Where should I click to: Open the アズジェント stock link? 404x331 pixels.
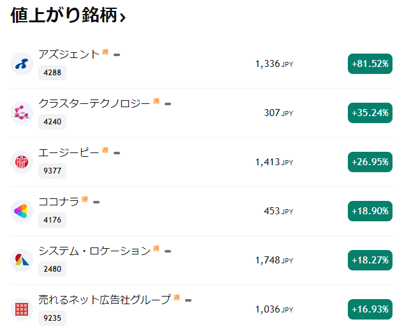(69, 55)
